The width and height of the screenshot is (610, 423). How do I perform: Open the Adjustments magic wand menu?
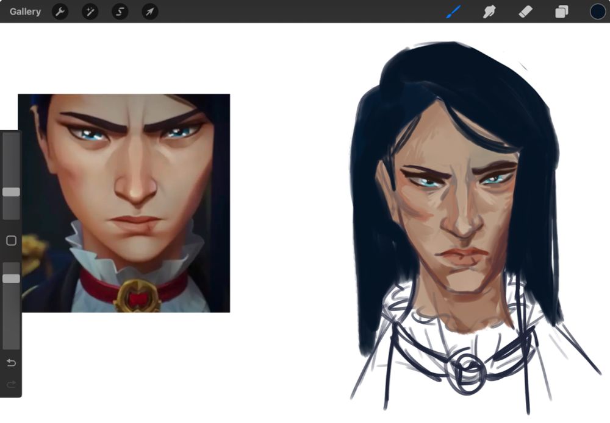point(90,12)
